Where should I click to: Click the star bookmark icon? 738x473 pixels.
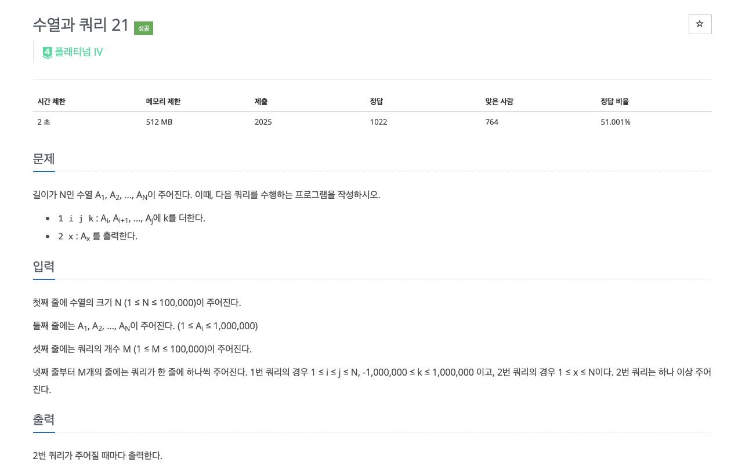click(x=700, y=24)
